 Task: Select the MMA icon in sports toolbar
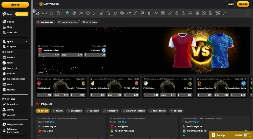pos(163,13)
